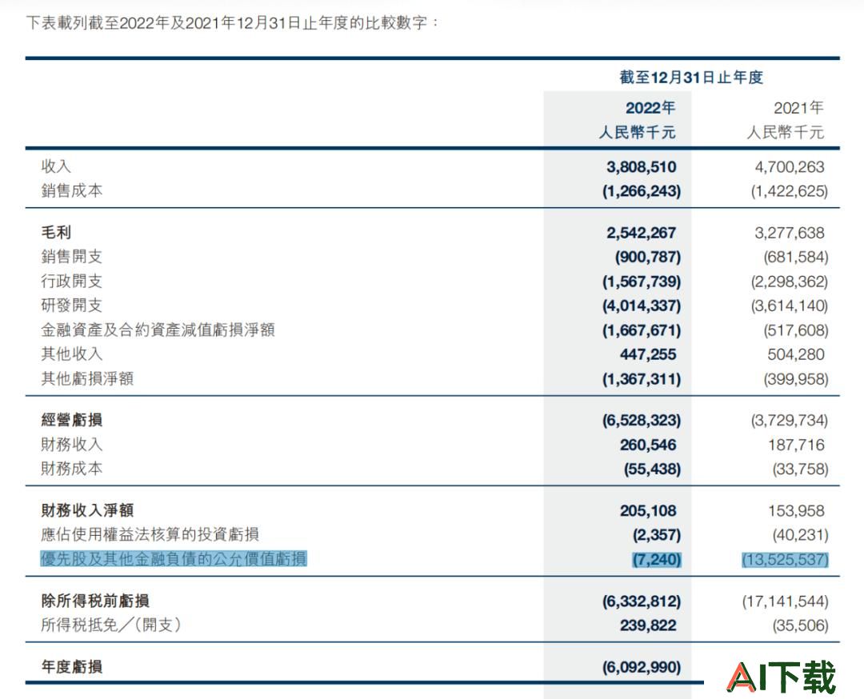Image resolution: width=864 pixels, height=699 pixels.
Task: Select the row label 其他虧損淨額
Action: pyautogui.click(x=87, y=378)
